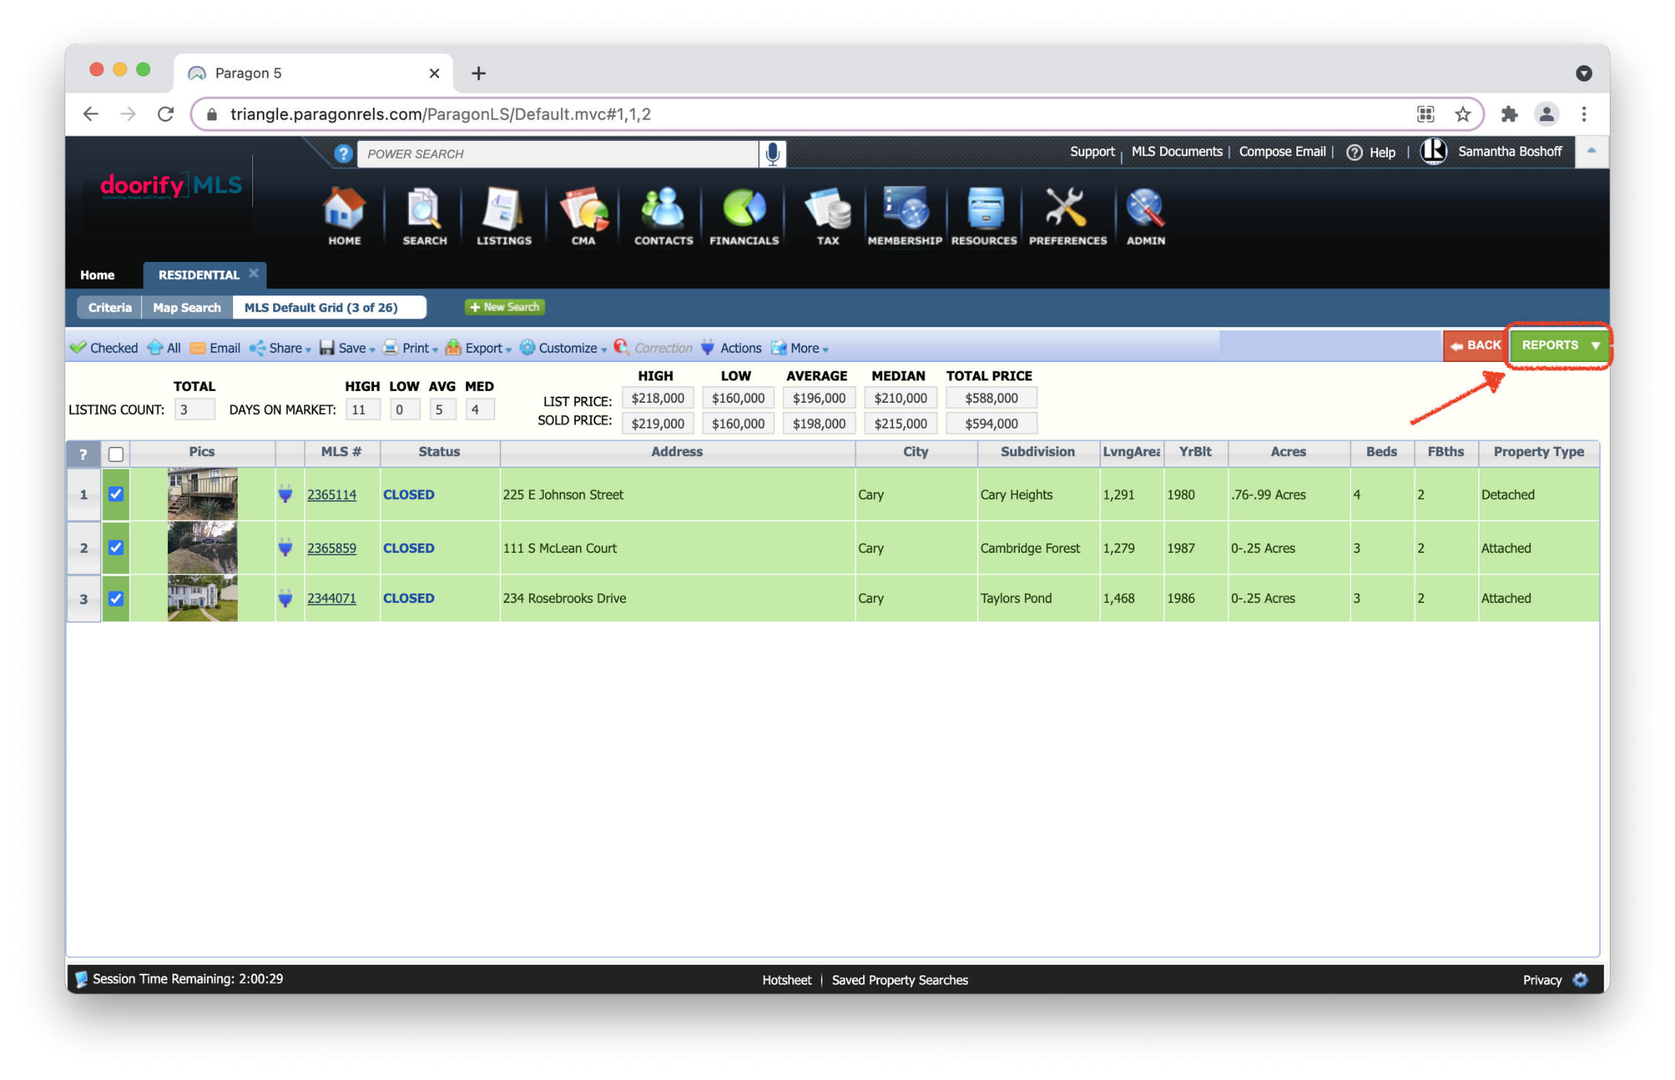Open the Home module icon
The width and height of the screenshot is (1675, 1080).
(344, 216)
